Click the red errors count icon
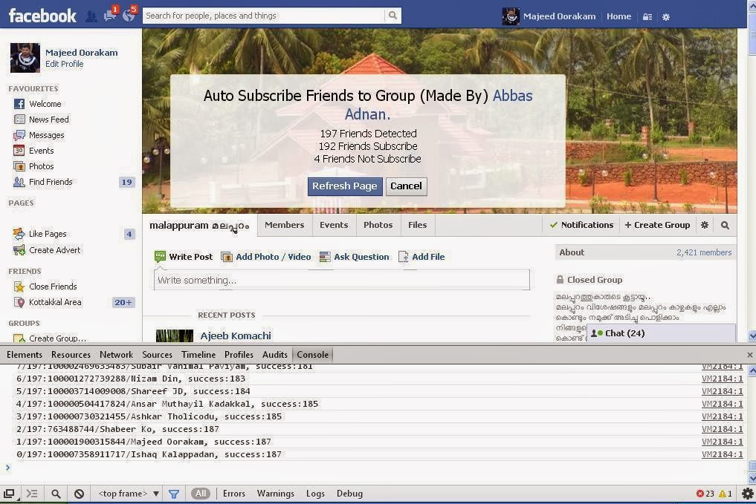Image resolution: width=756 pixels, height=504 pixels. [700, 494]
